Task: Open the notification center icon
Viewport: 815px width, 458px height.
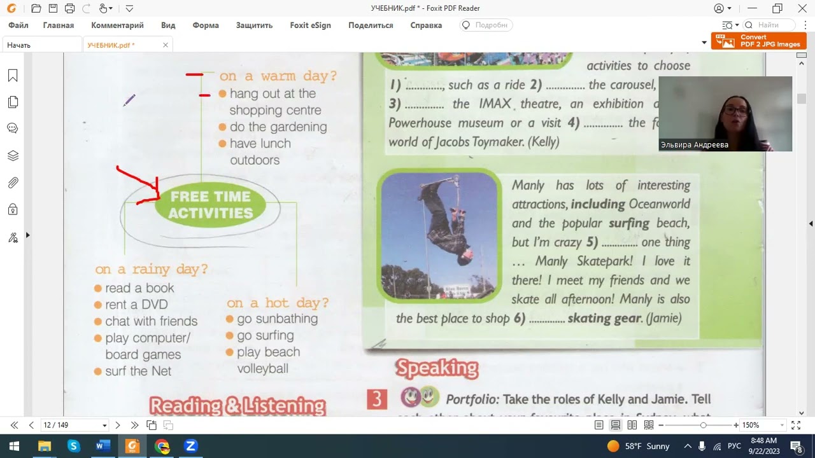Action: pos(796,446)
